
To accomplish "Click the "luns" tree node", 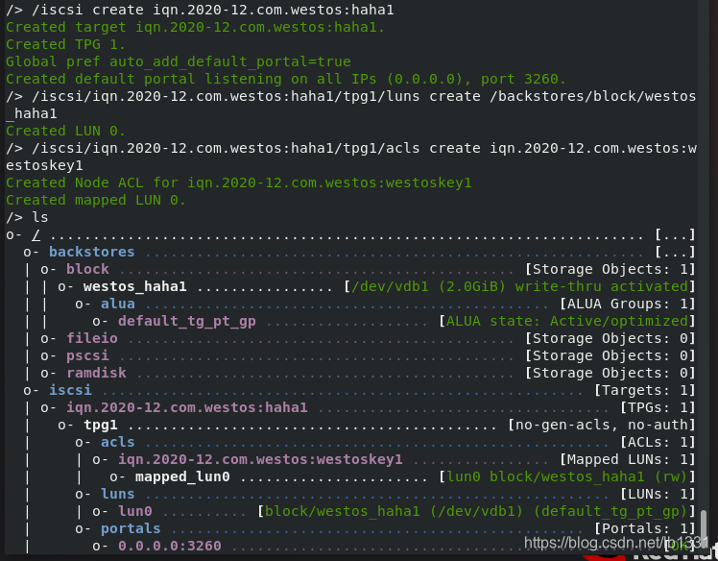I will [118, 494].
